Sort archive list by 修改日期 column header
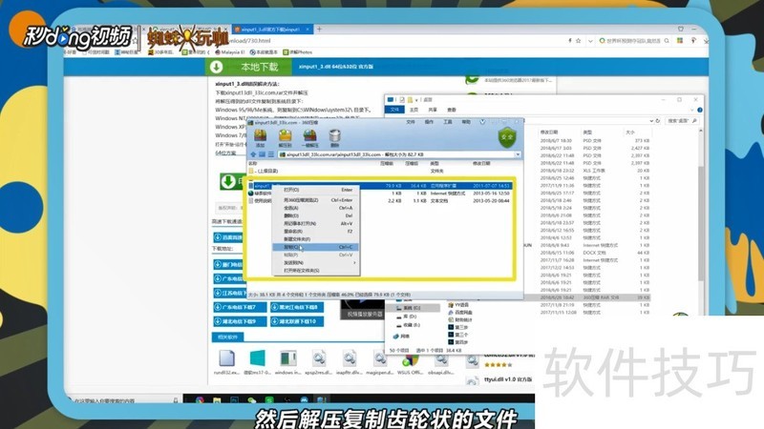Screen dimensions: 764x429 coord(481,163)
